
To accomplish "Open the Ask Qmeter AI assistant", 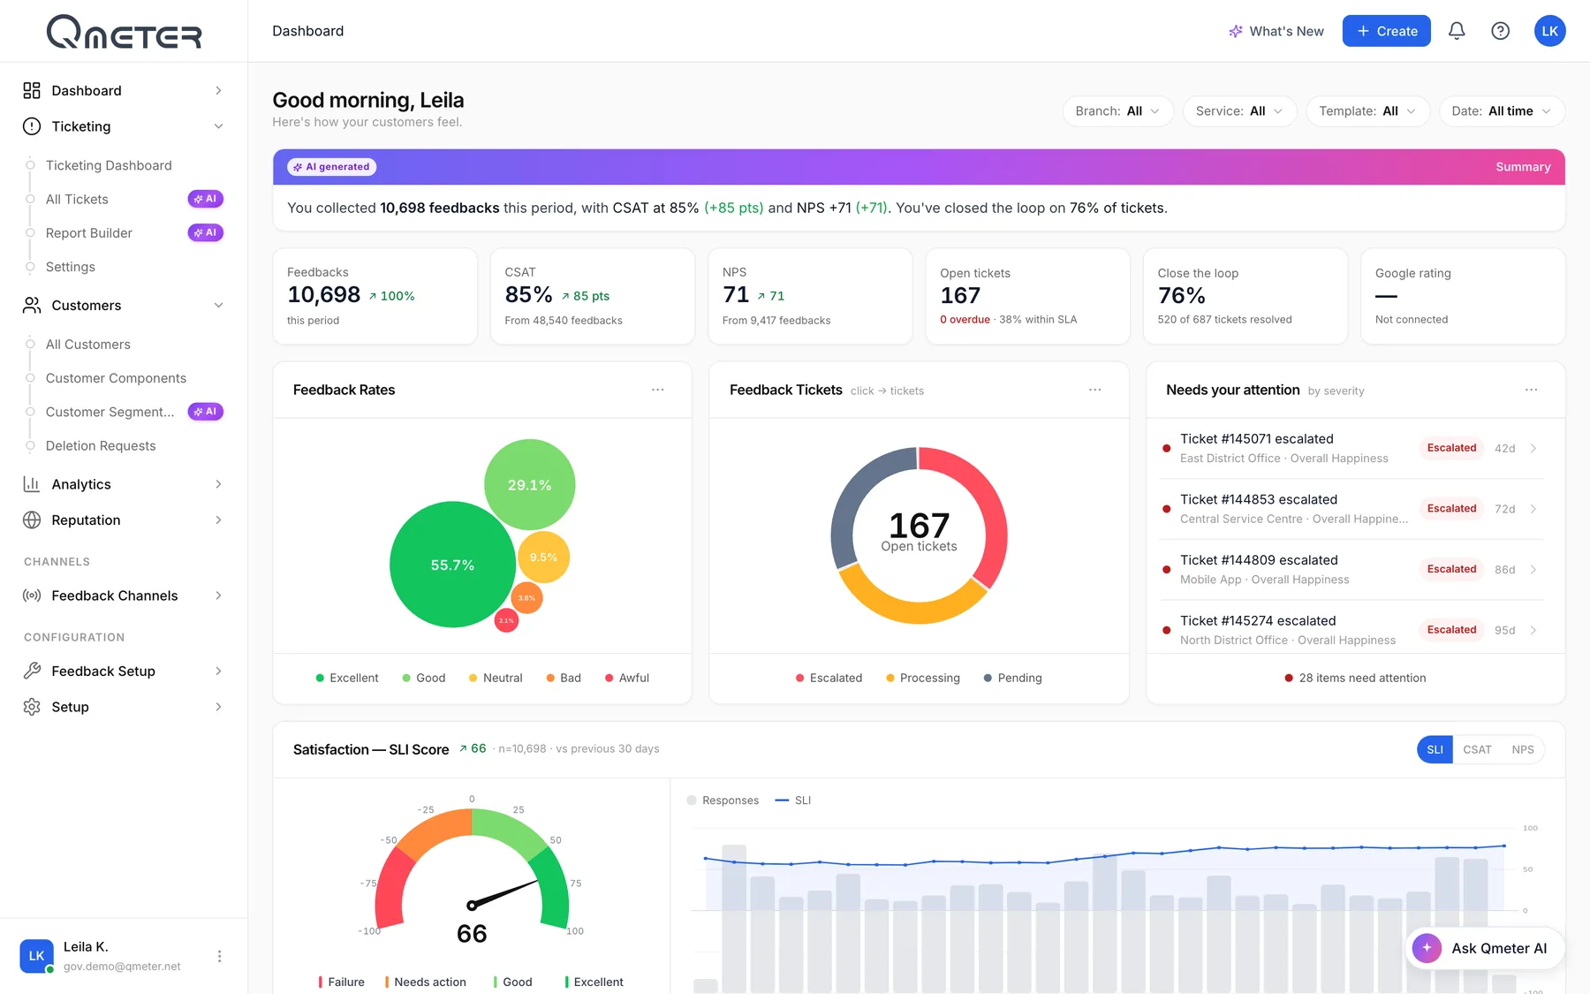I will click(1484, 948).
